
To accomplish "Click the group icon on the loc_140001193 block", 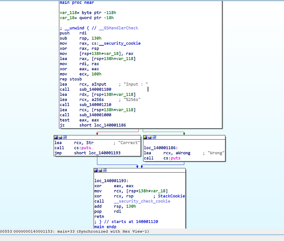I will pos(105,170).
